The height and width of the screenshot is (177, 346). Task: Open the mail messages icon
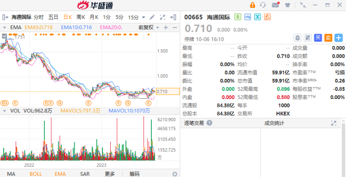pyautogui.click(x=275, y=5)
